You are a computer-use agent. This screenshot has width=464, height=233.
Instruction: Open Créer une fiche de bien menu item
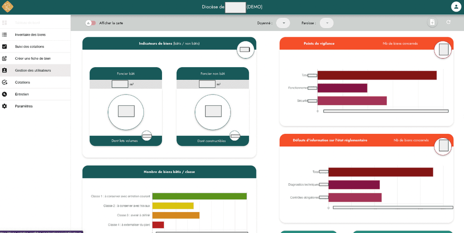pyautogui.click(x=35, y=58)
